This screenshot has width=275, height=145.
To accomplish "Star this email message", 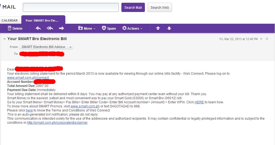I will 267,39.
